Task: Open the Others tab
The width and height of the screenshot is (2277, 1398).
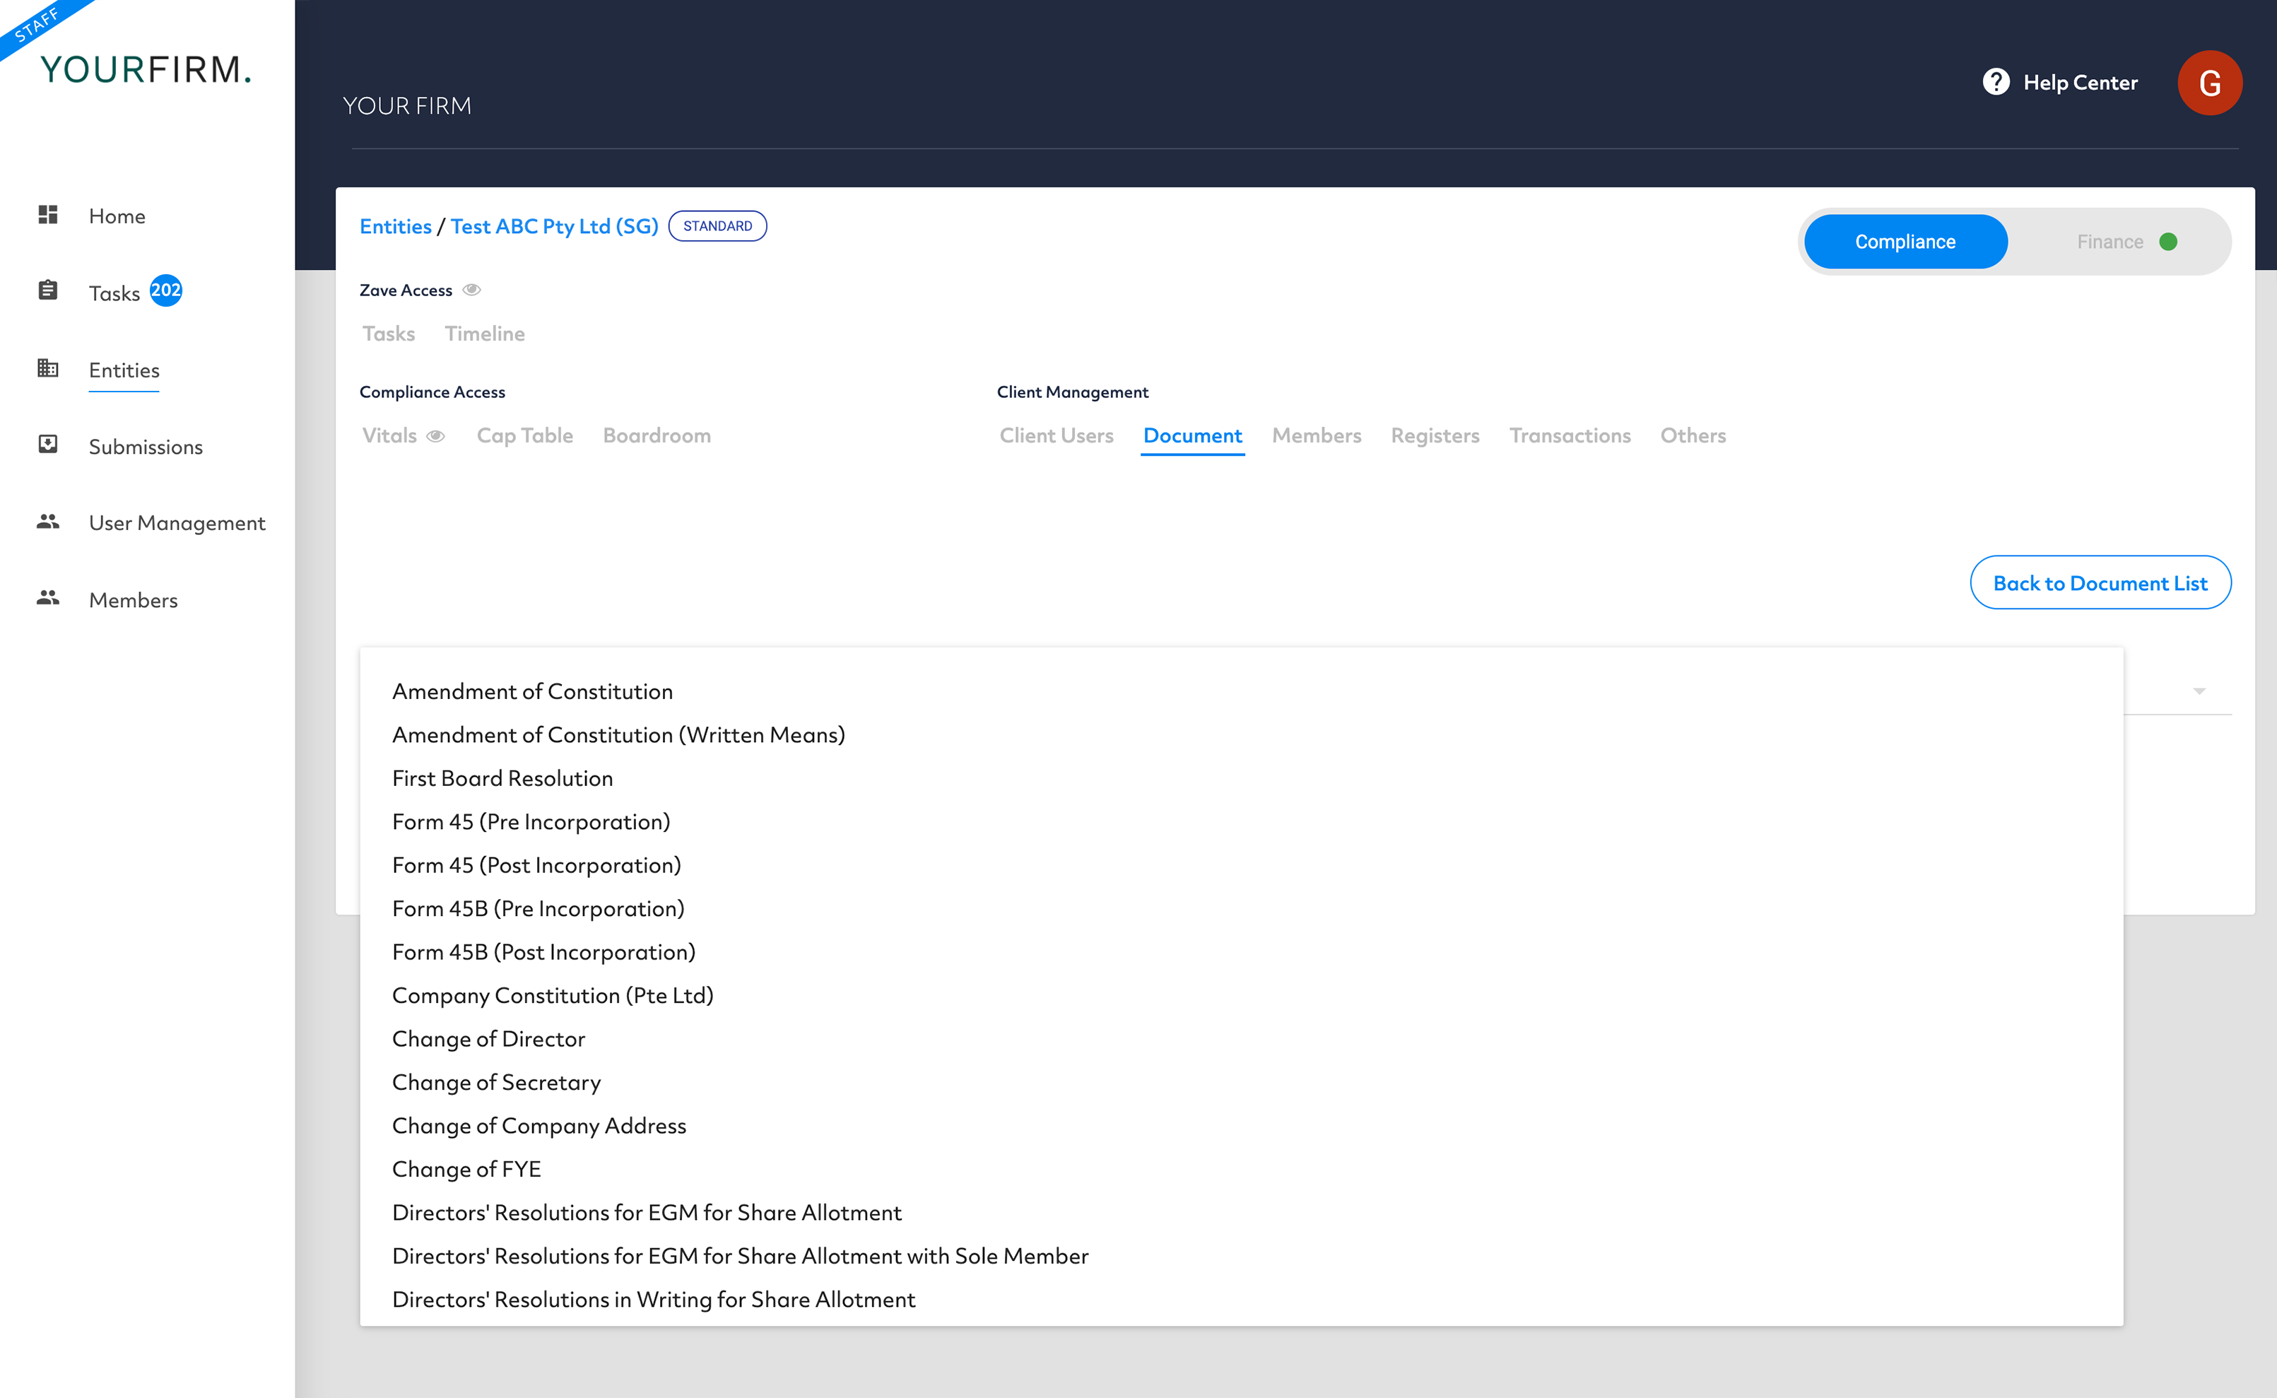Action: (1693, 435)
